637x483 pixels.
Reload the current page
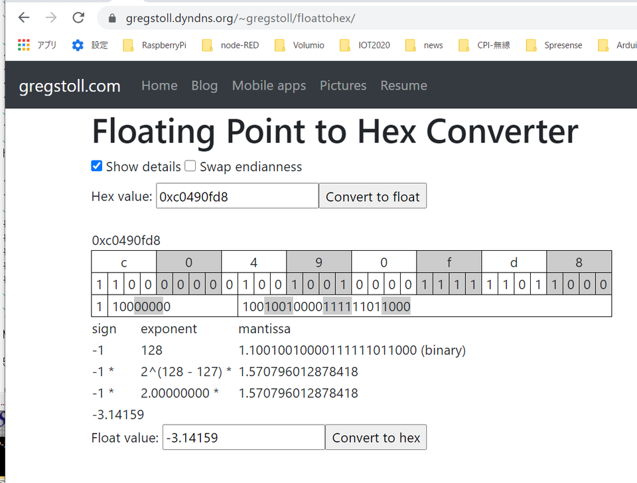coord(78,18)
